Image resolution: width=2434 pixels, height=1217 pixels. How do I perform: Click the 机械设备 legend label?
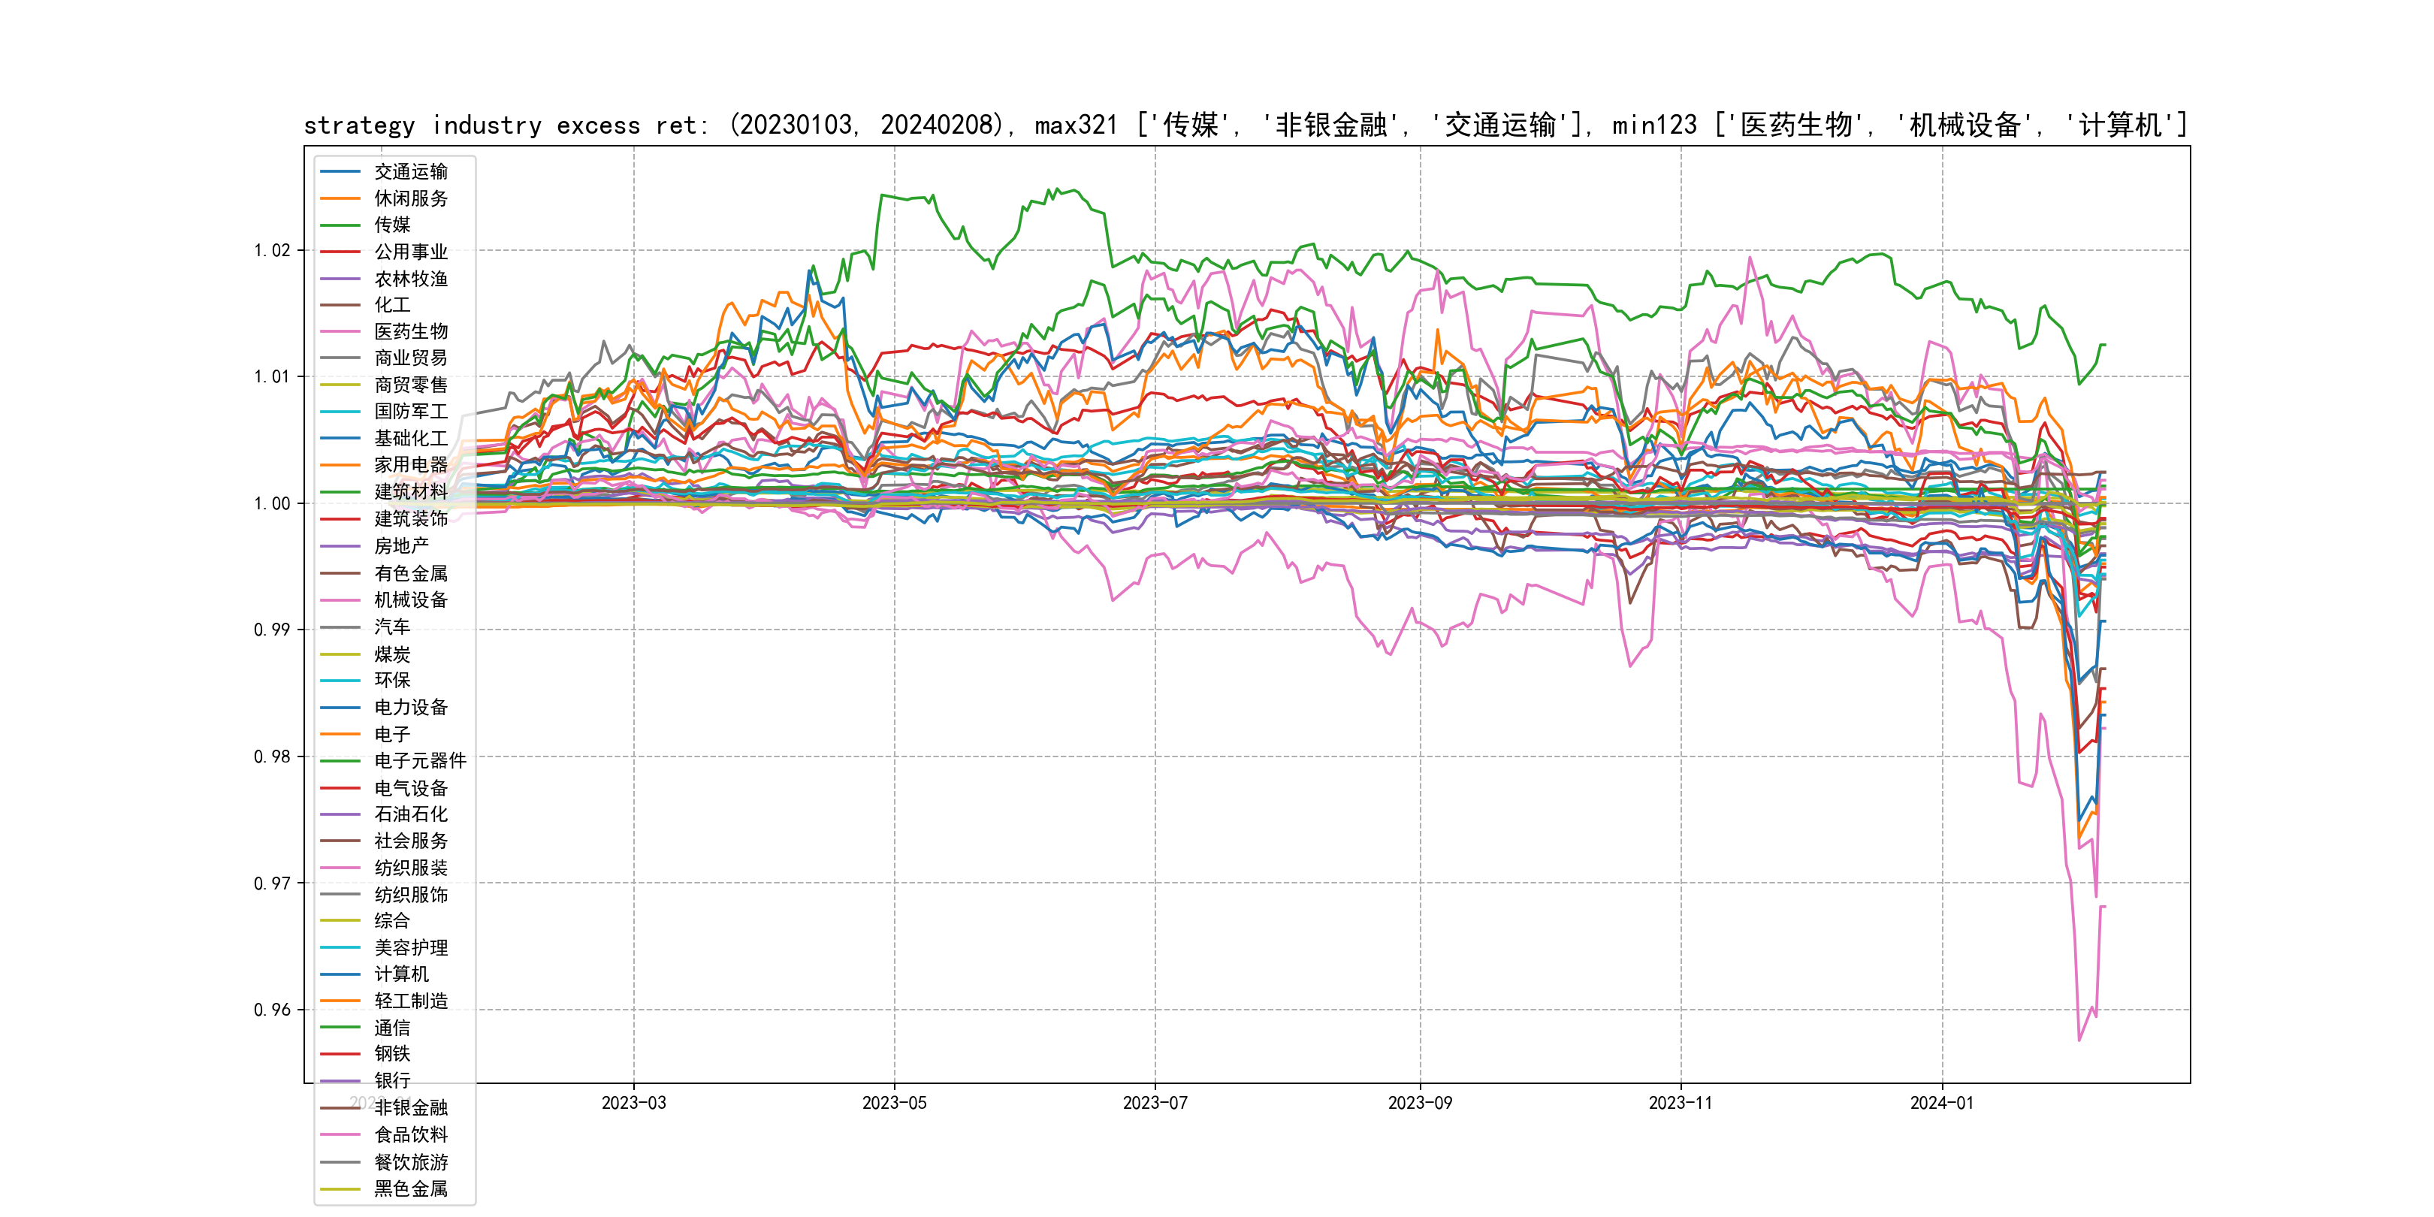click(x=410, y=600)
